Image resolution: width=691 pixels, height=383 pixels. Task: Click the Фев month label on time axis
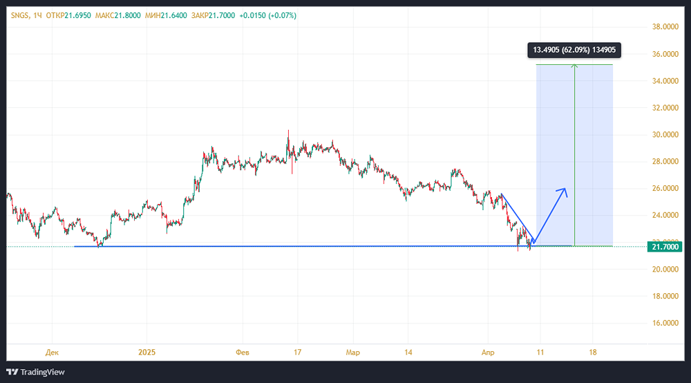coord(243,353)
